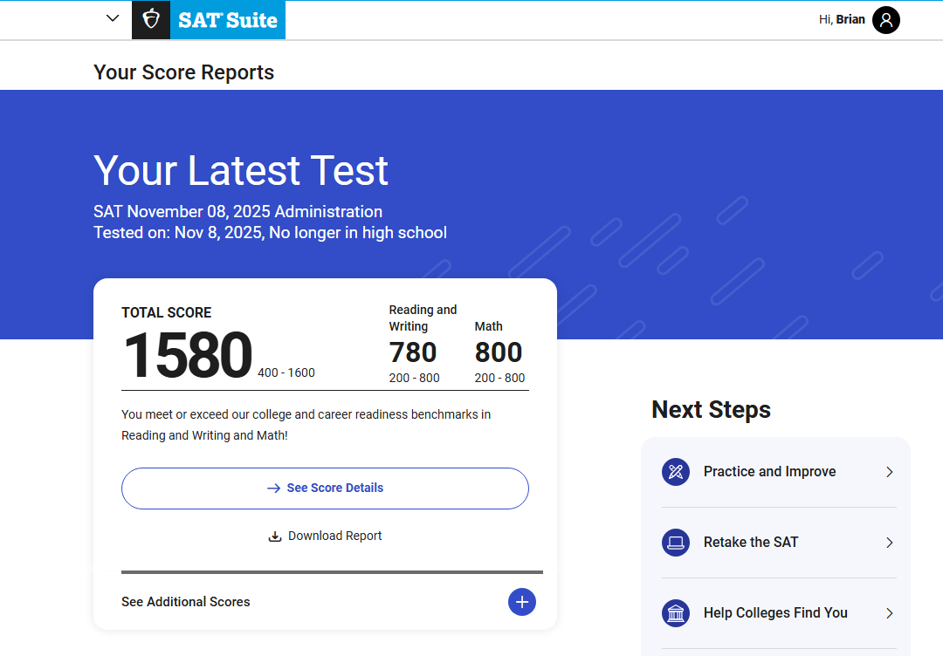Click the See Additional Scores label
The height and width of the screenshot is (656, 943).
click(186, 602)
